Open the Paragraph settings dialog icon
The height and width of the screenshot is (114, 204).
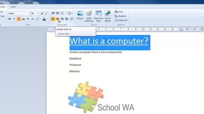[x=71, y=19]
